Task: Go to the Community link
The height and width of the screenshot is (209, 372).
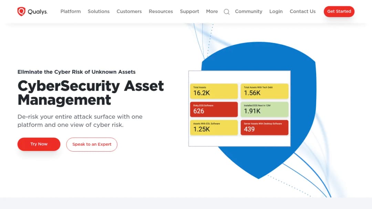Action: 248,11
